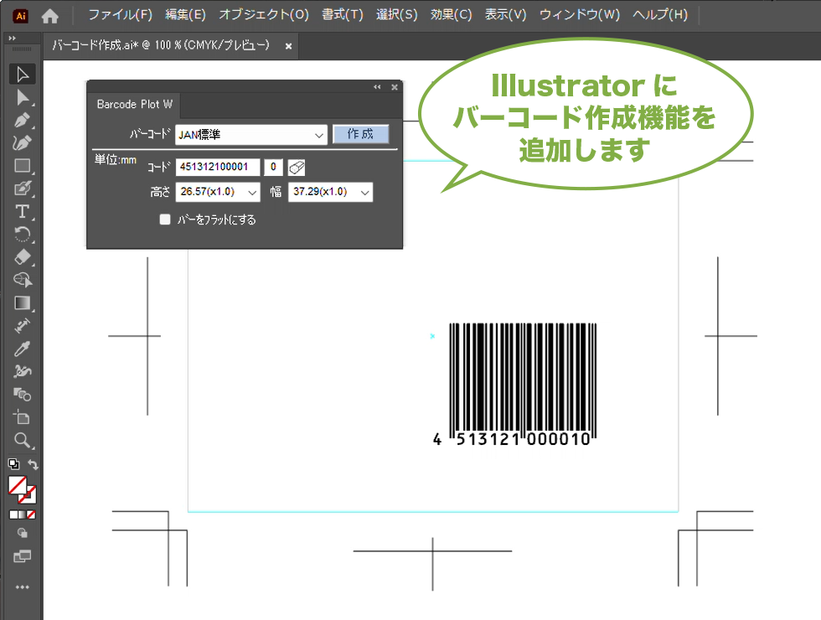Click the check digit field showing 0
821x620 pixels.
(273, 167)
